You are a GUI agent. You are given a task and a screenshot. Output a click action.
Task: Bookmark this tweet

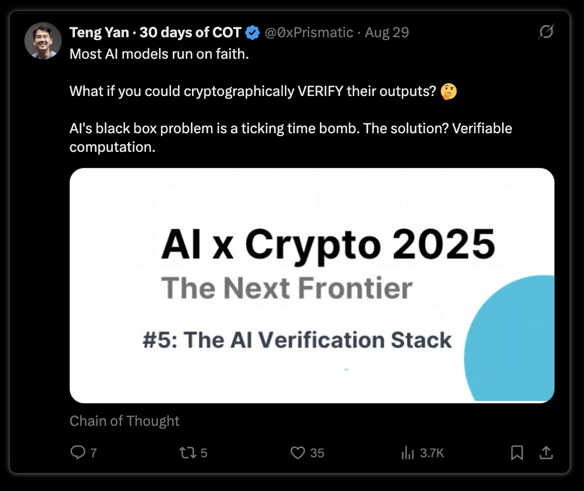tap(517, 453)
